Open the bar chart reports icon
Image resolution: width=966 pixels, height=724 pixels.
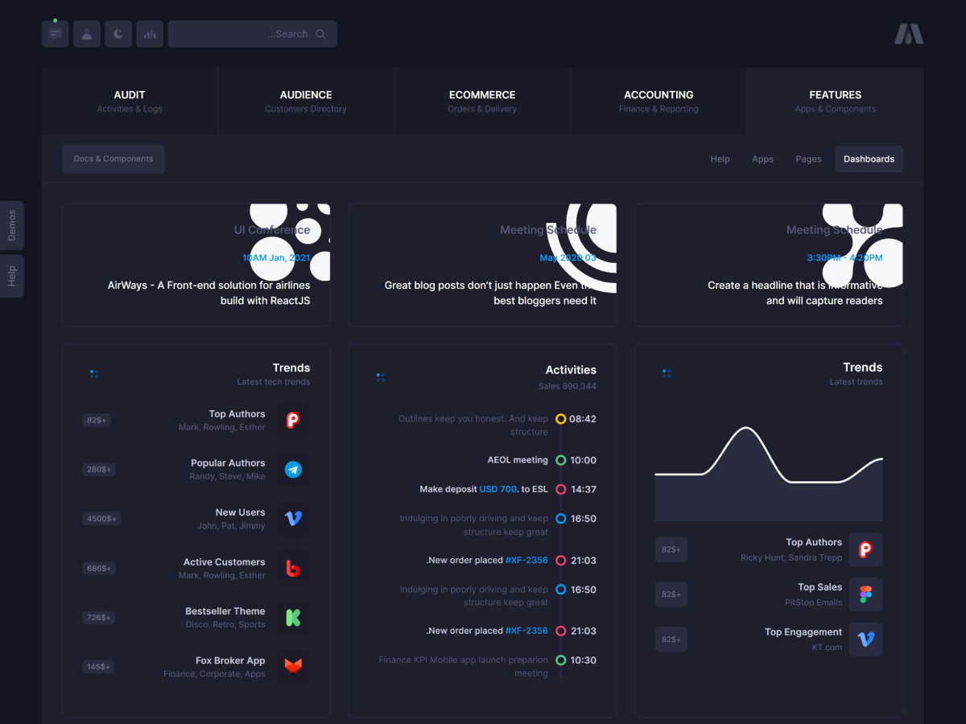point(150,34)
